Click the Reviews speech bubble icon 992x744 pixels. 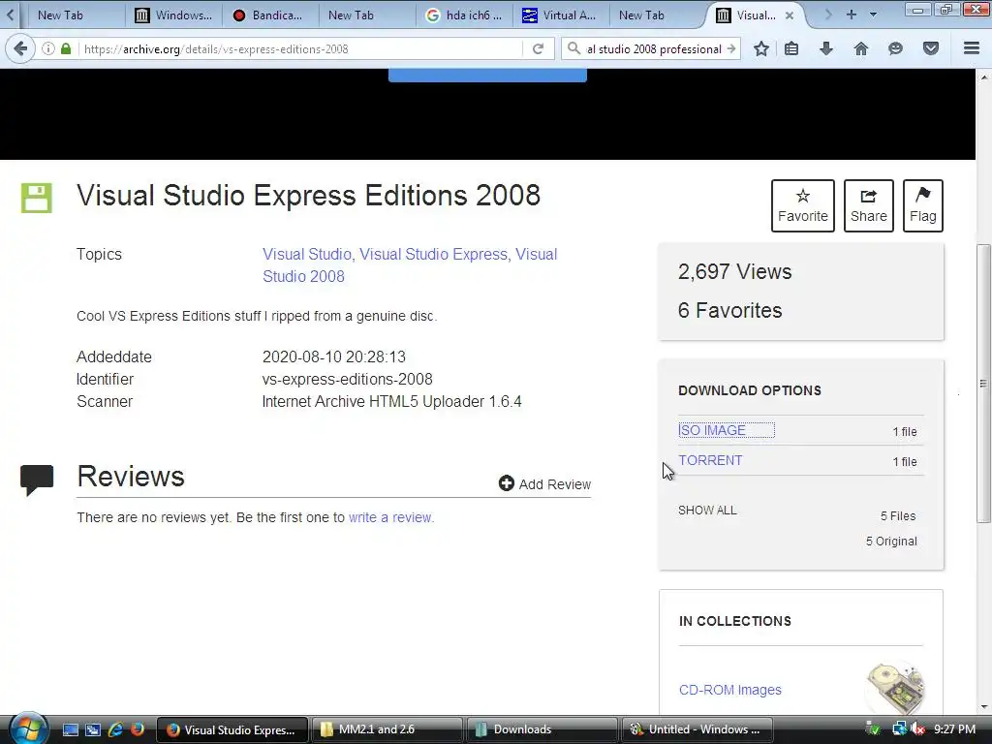coord(37,480)
